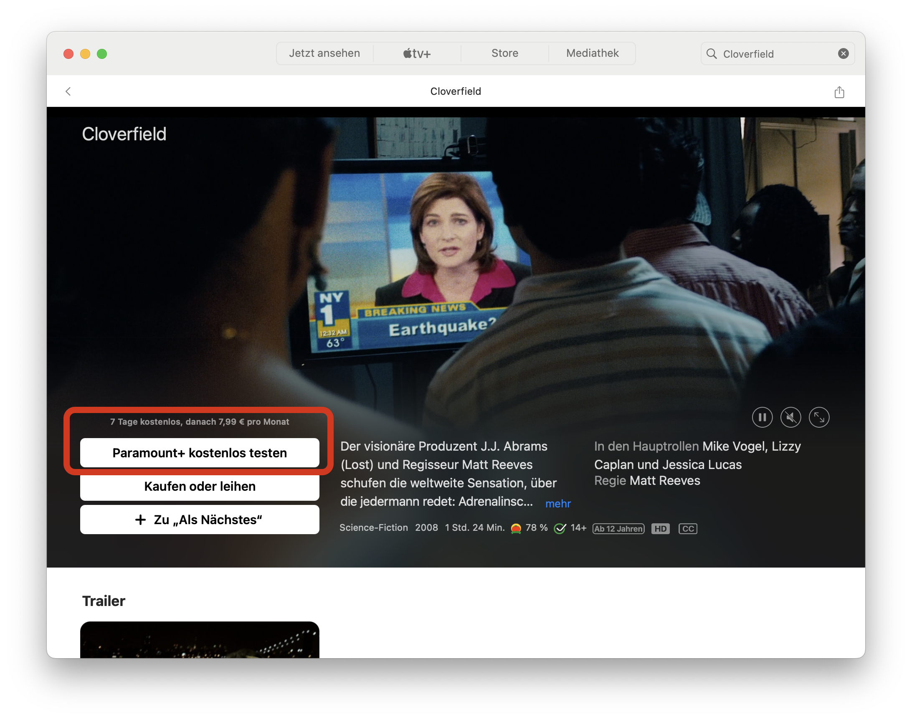Click Kaufen oder leihen button
Viewport: 912px width, 720px height.
coord(199,486)
